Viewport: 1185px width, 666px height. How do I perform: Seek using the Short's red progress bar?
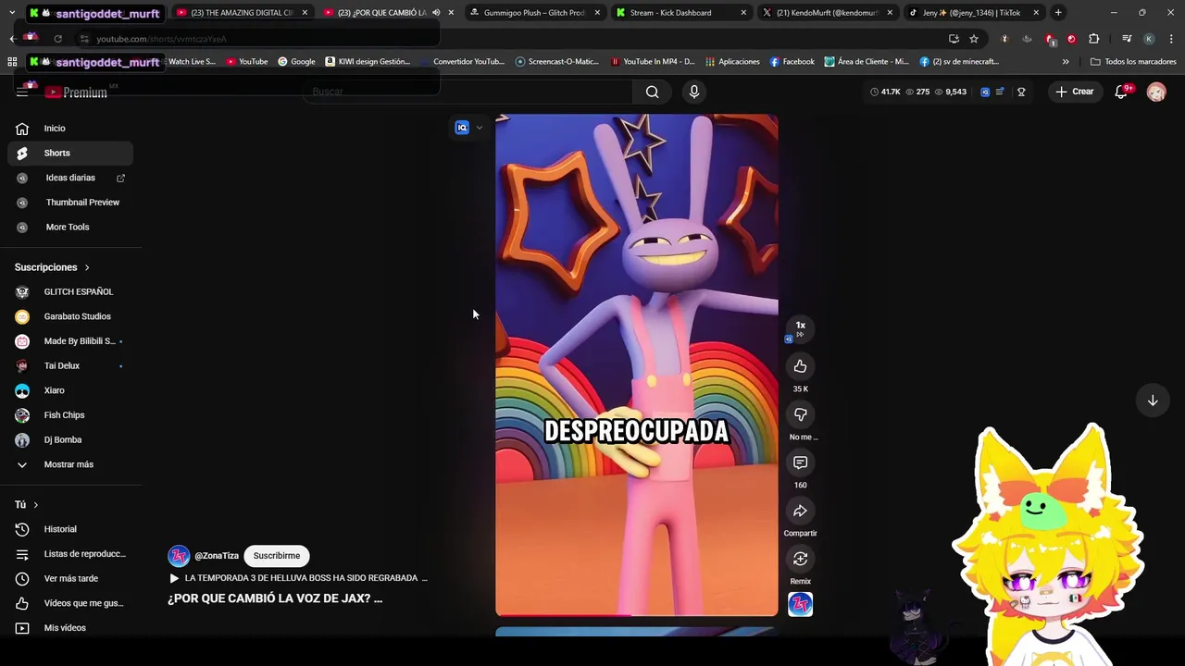pyautogui.click(x=637, y=614)
